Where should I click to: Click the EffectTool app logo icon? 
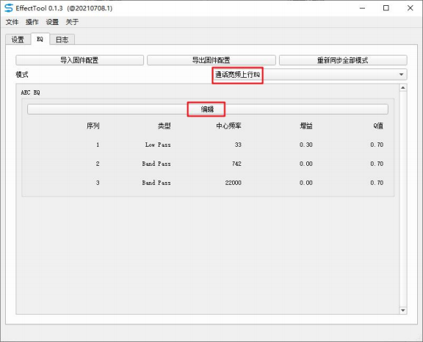pos(9,8)
